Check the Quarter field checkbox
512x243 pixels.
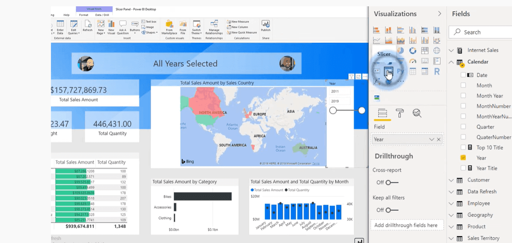(463, 127)
